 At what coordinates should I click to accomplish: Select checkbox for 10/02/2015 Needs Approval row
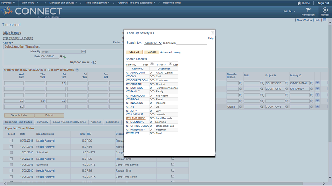tap(11, 159)
